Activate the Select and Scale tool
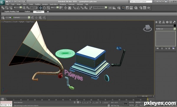Viewport: 177px width, 107px height. [x=48, y=8]
